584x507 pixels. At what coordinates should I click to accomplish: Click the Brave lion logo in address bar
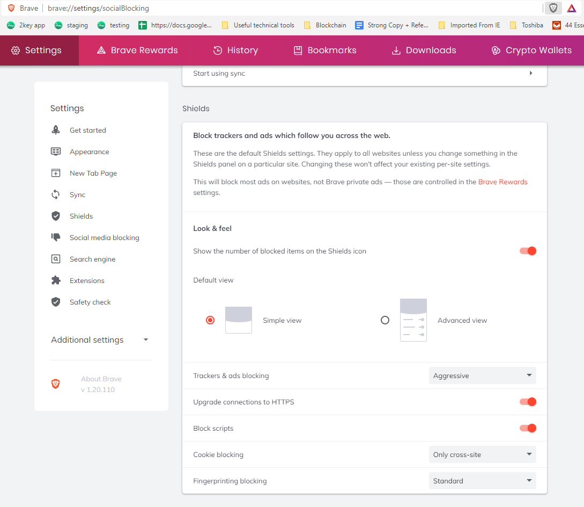[x=11, y=8]
